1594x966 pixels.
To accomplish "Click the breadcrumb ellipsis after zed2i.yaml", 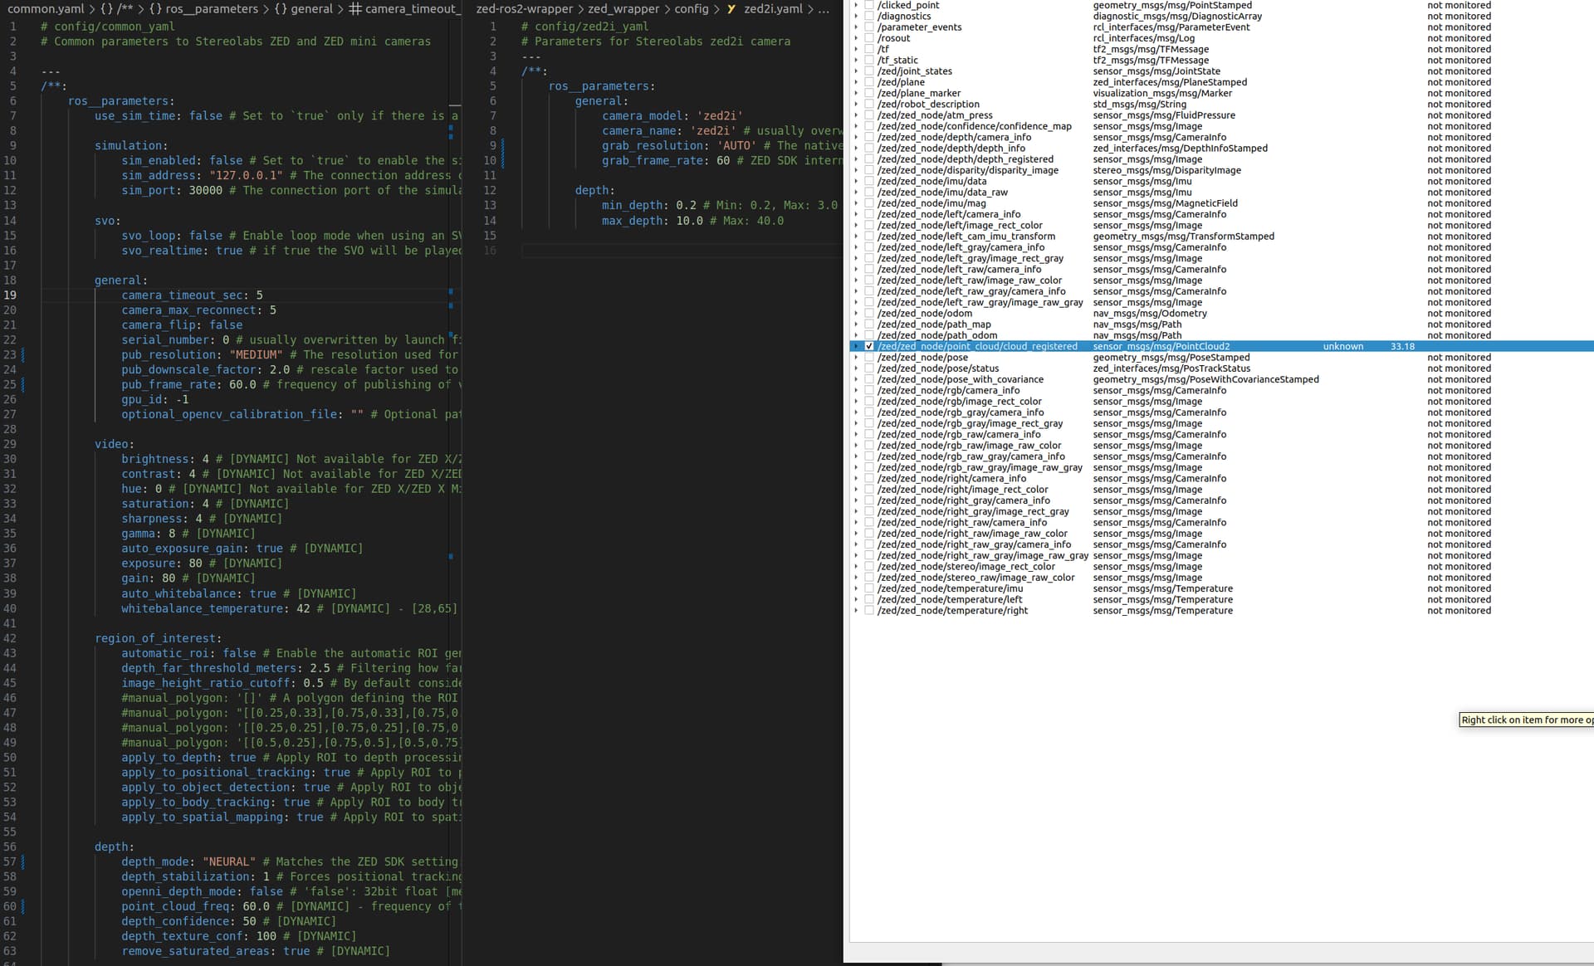I will [x=824, y=9].
